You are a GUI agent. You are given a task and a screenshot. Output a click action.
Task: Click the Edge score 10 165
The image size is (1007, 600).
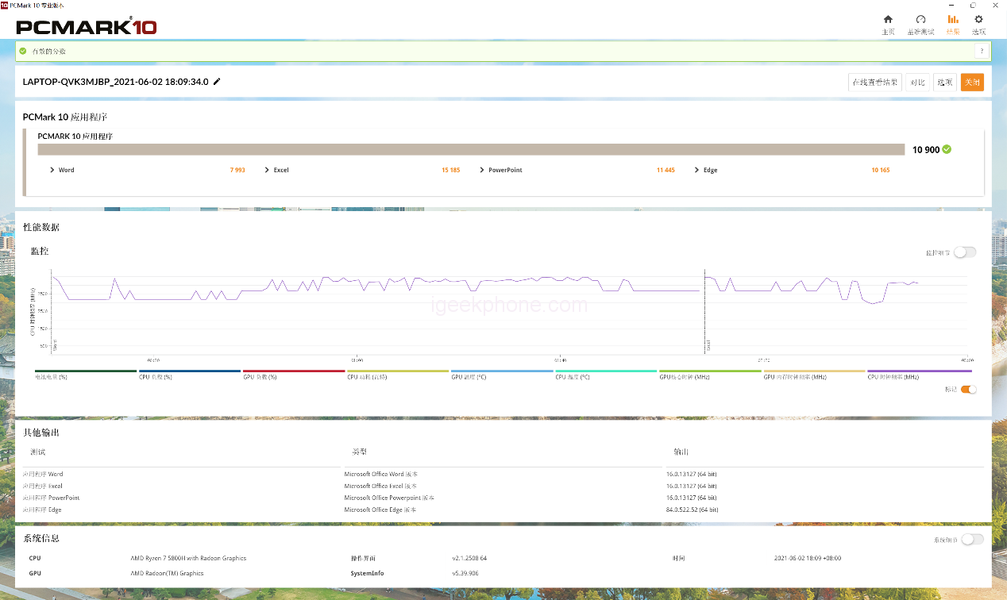[880, 170]
